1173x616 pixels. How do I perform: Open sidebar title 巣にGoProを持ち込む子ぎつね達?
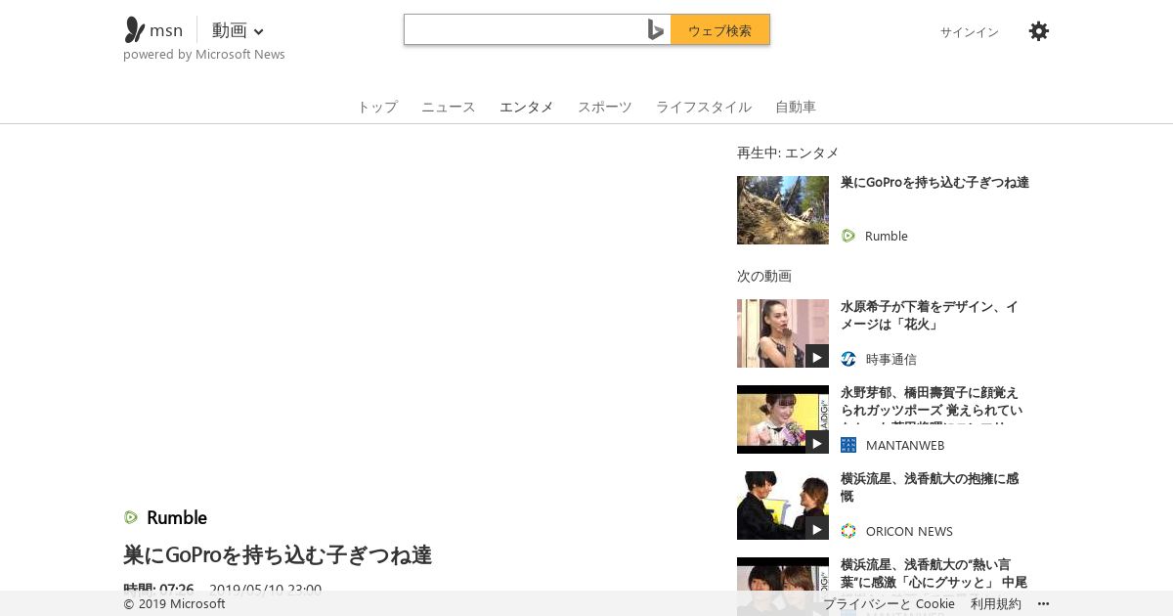click(934, 183)
